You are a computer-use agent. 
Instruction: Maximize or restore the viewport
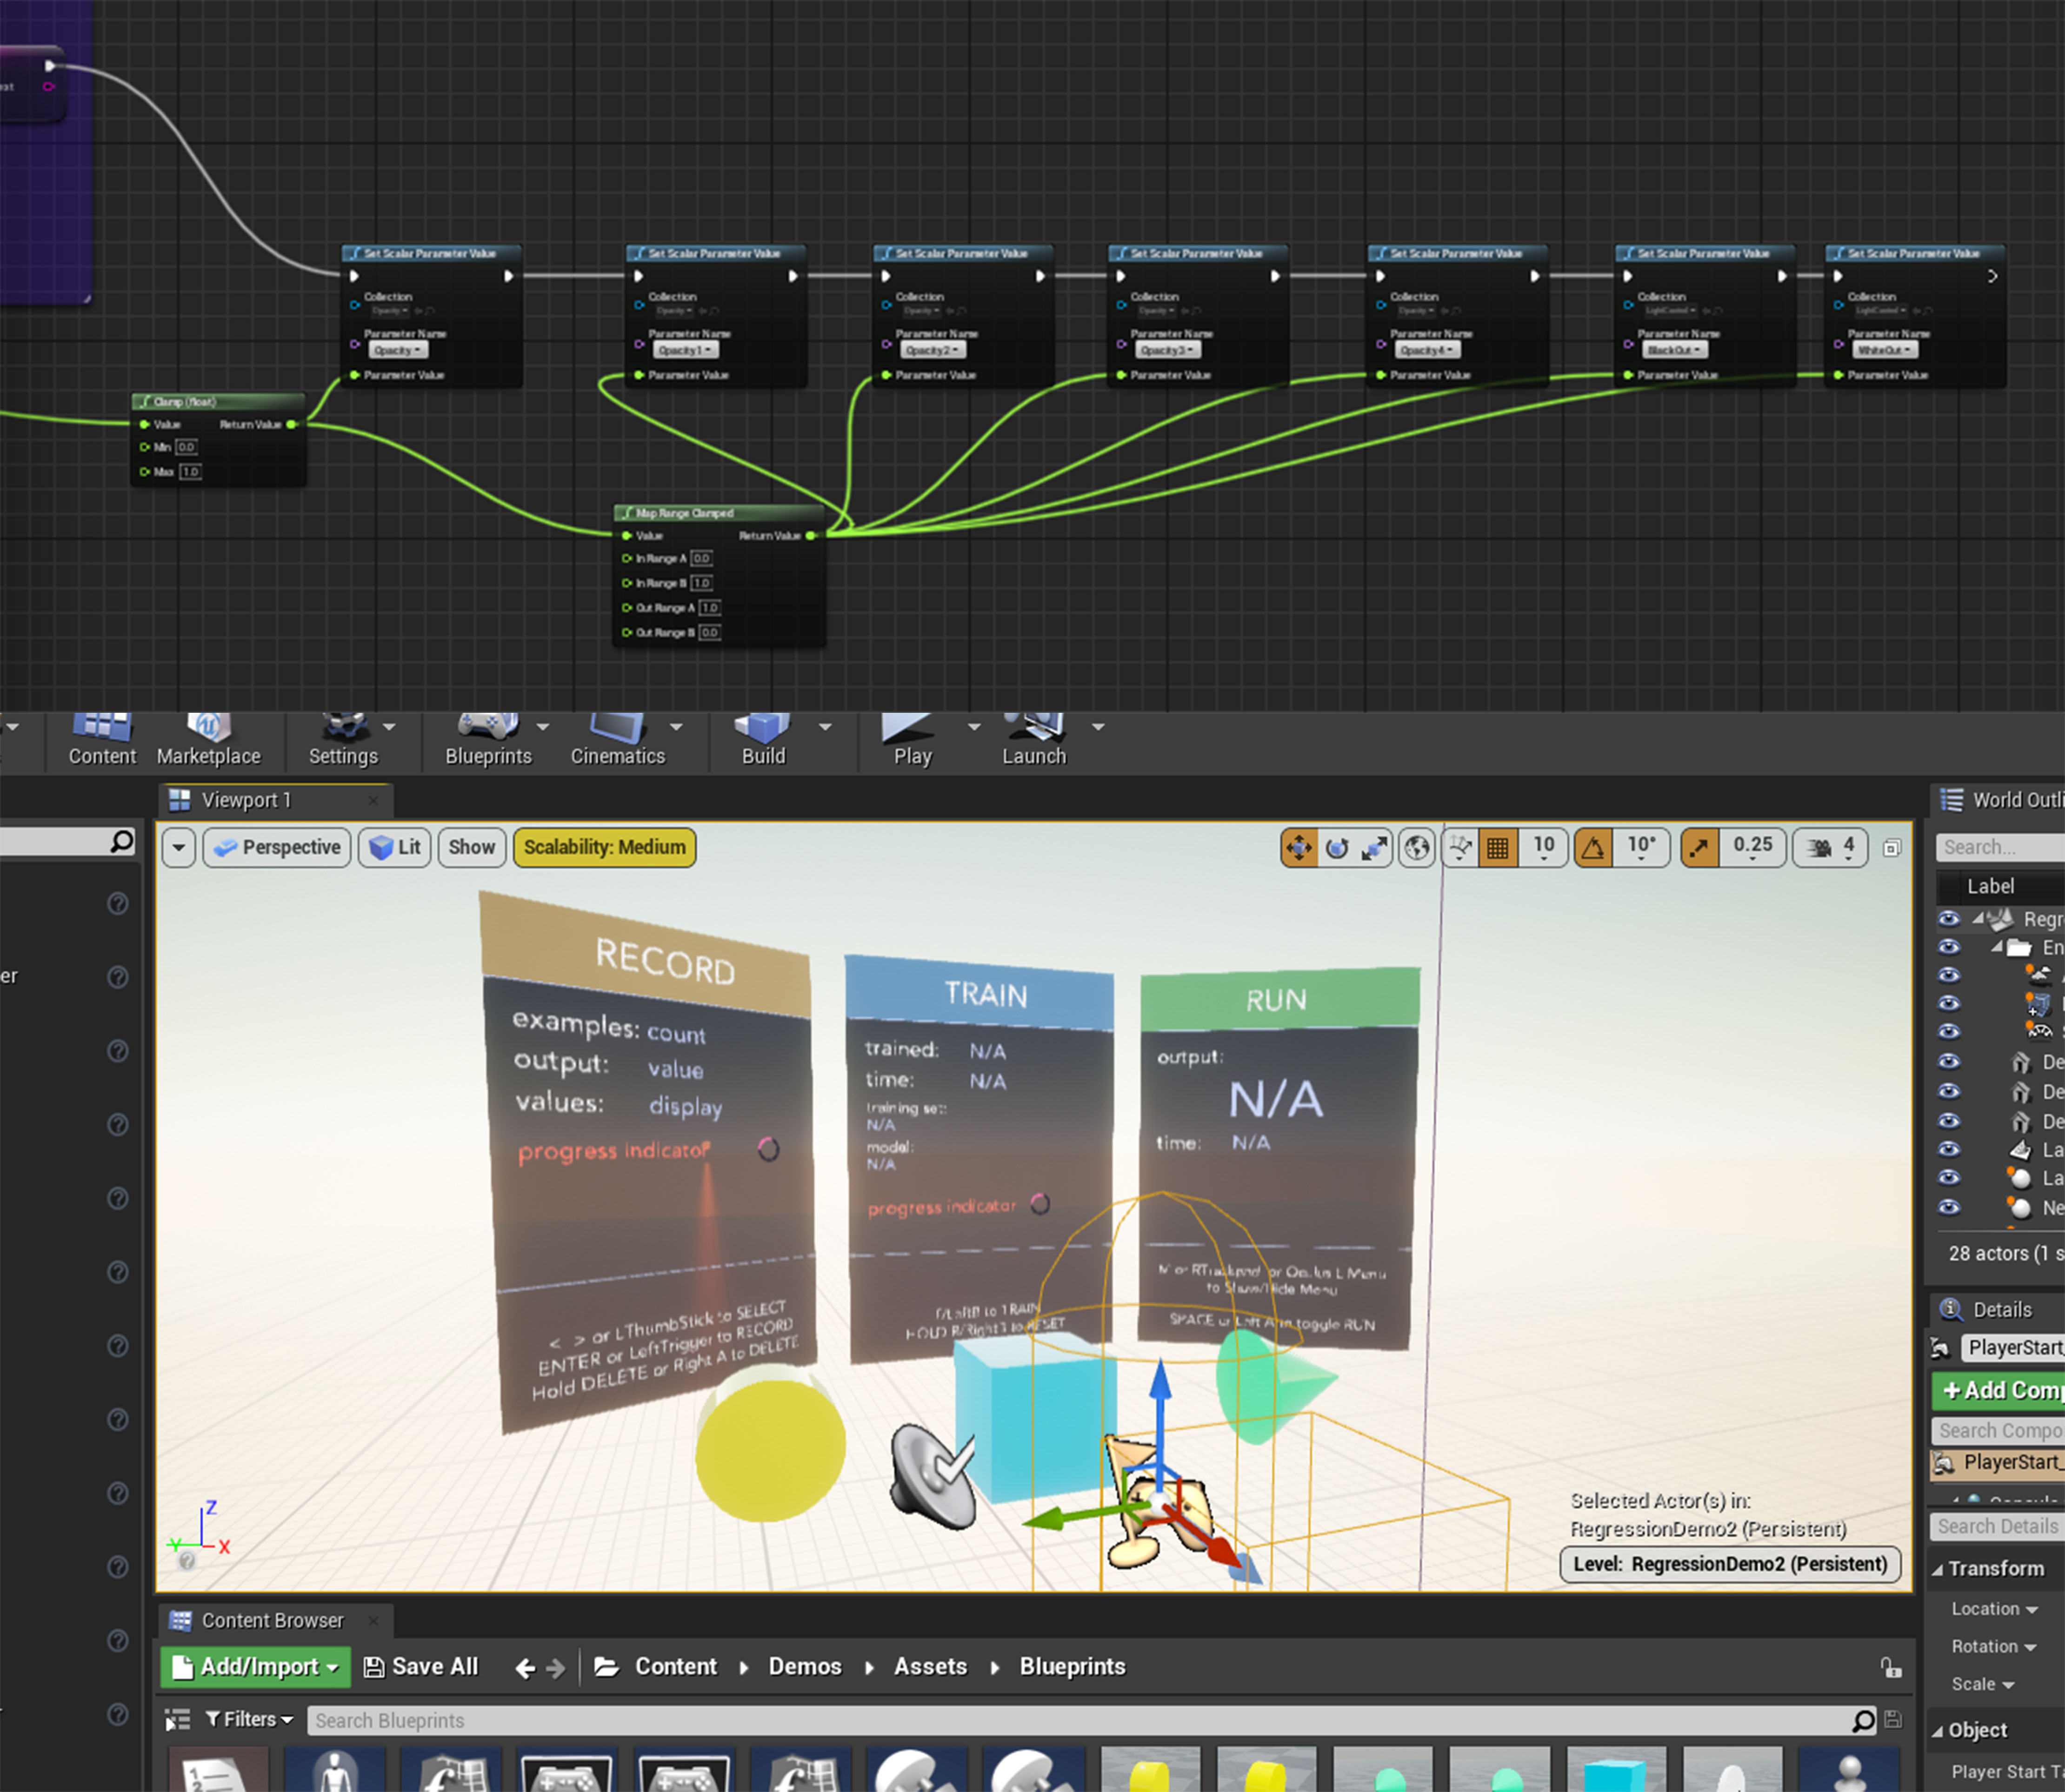[1891, 848]
